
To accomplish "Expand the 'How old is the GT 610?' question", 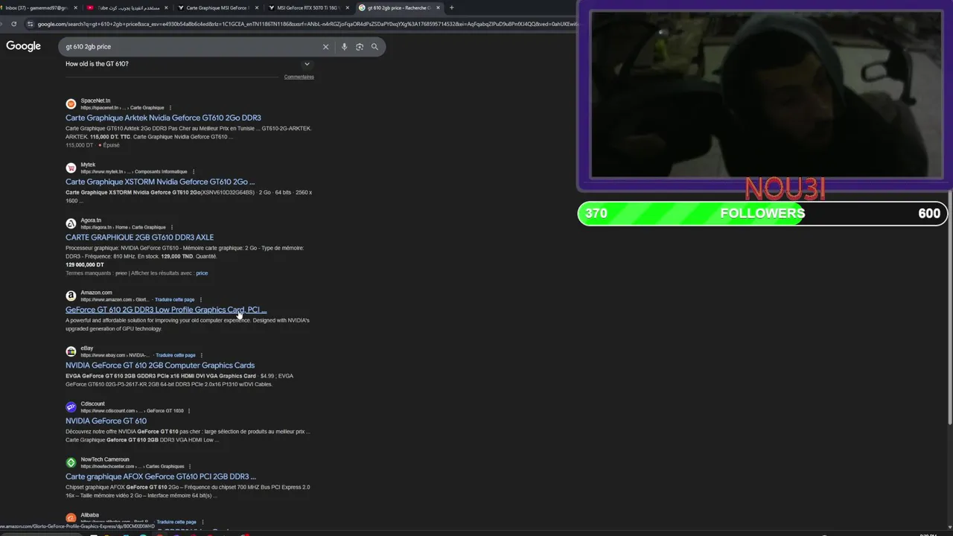I will tap(307, 64).
